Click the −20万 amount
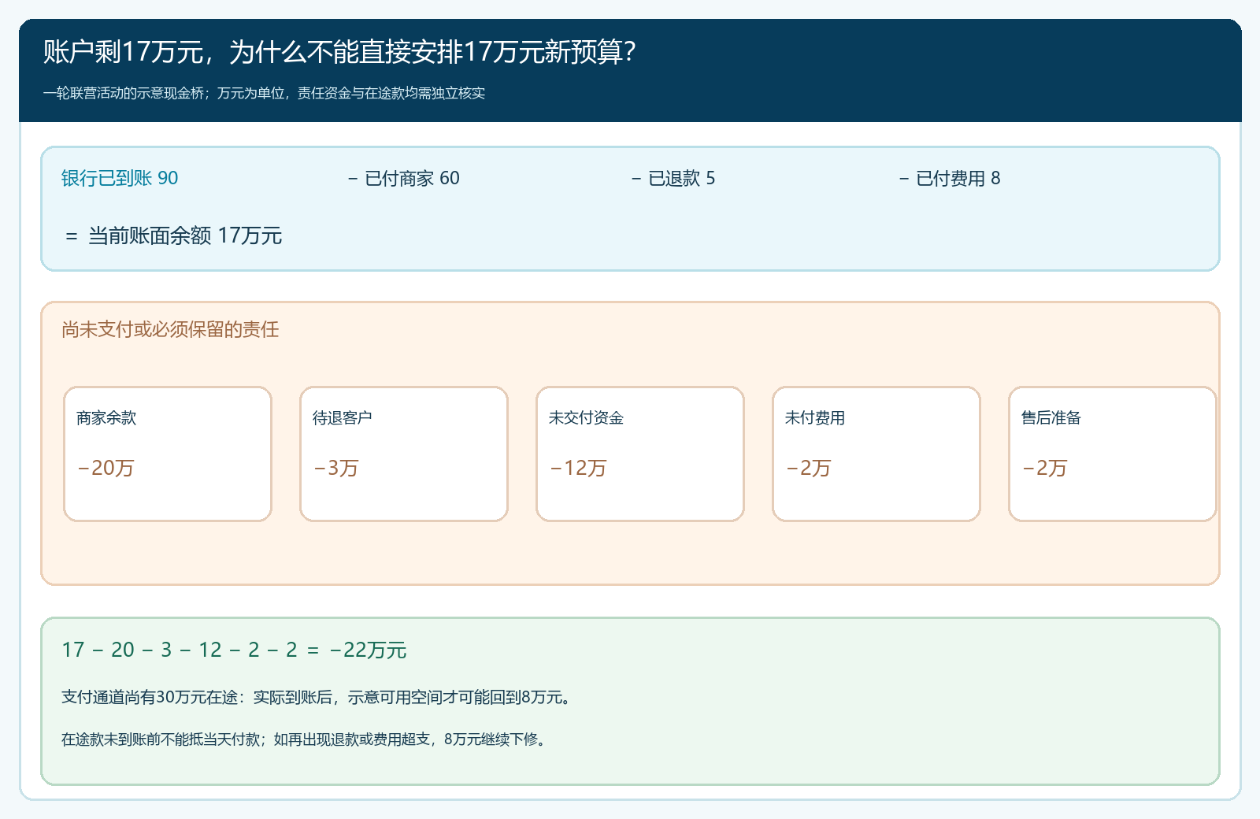The height and width of the screenshot is (819, 1260). pyautogui.click(x=106, y=468)
